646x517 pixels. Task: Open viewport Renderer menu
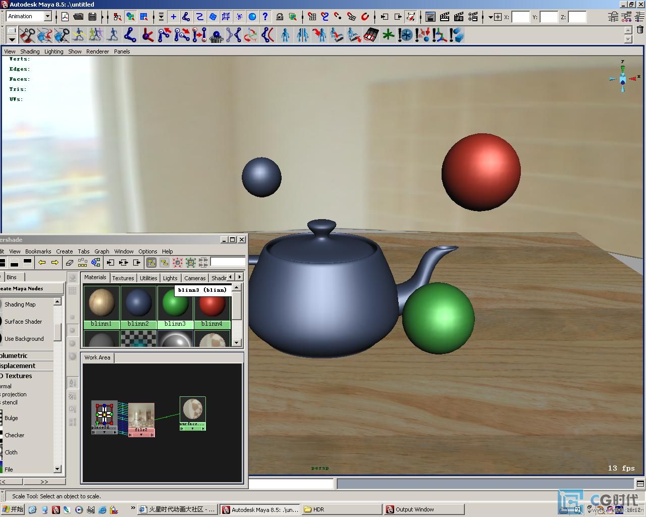(x=97, y=51)
